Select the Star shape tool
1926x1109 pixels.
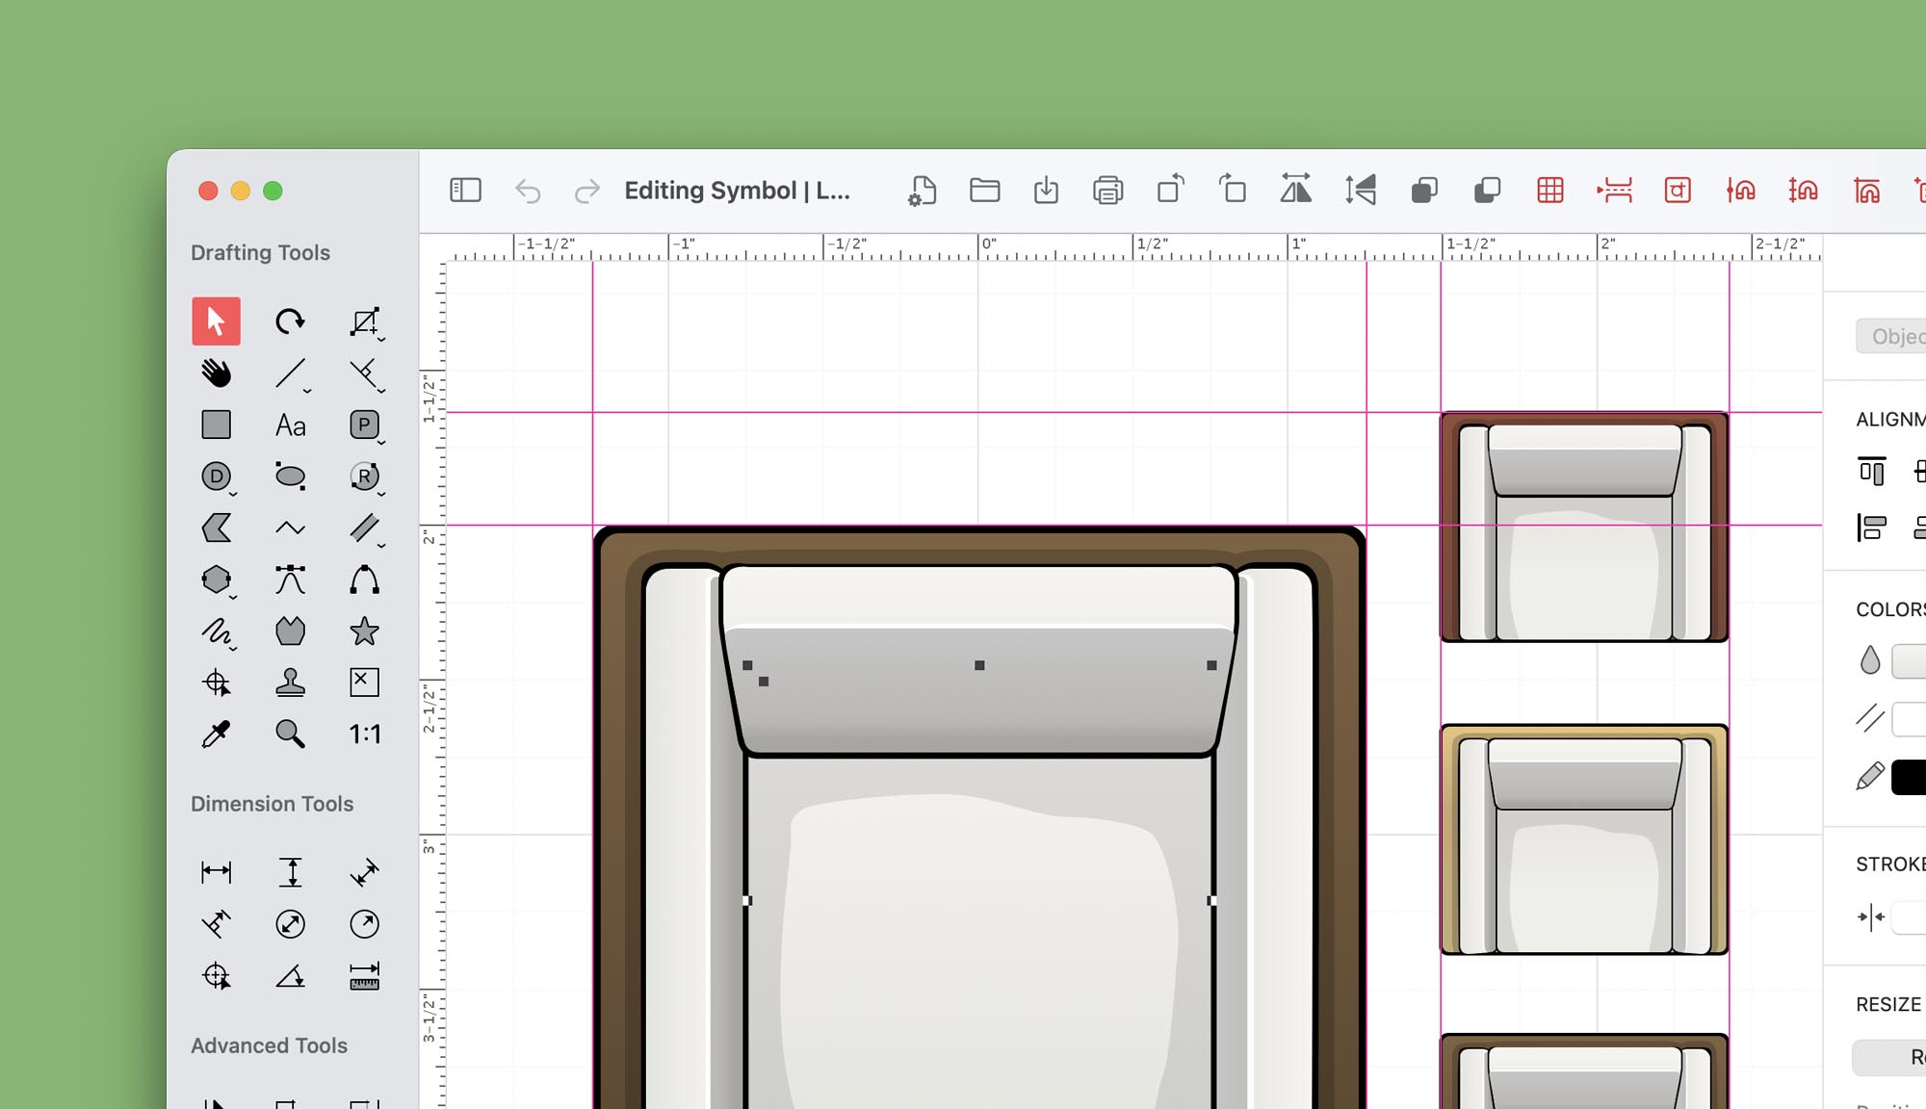(364, 632)
